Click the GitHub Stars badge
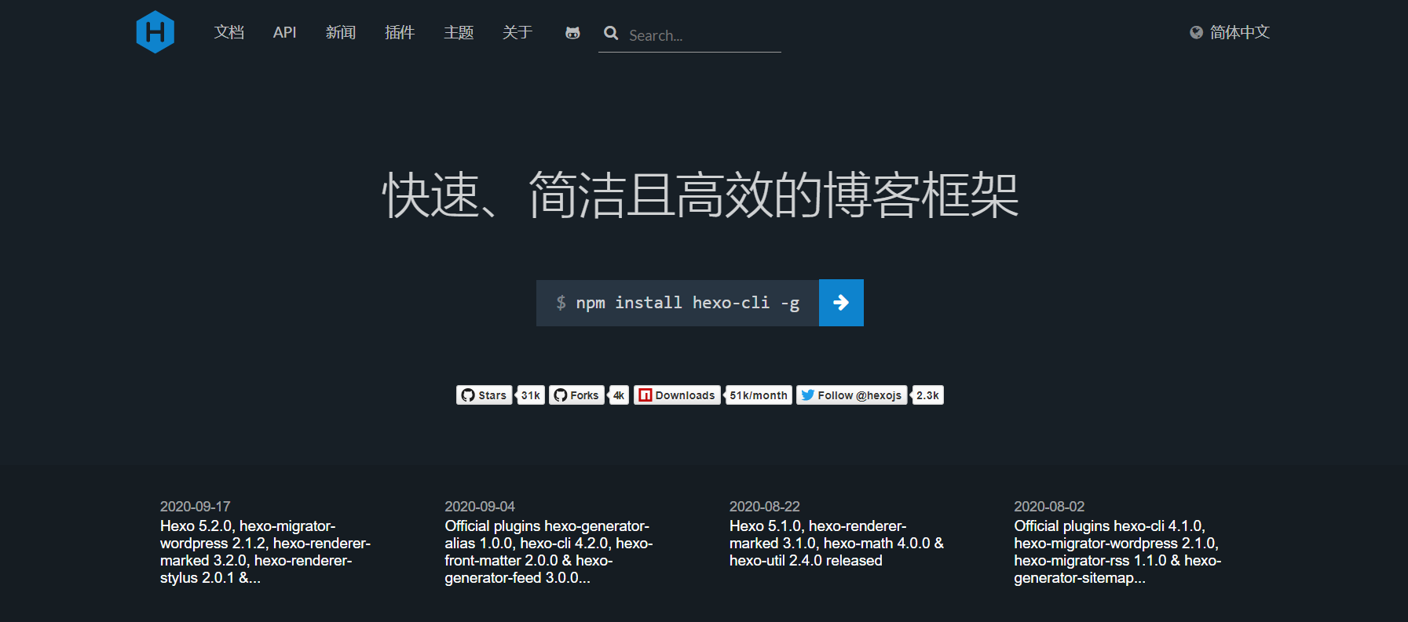 click(x=485, y=395)
